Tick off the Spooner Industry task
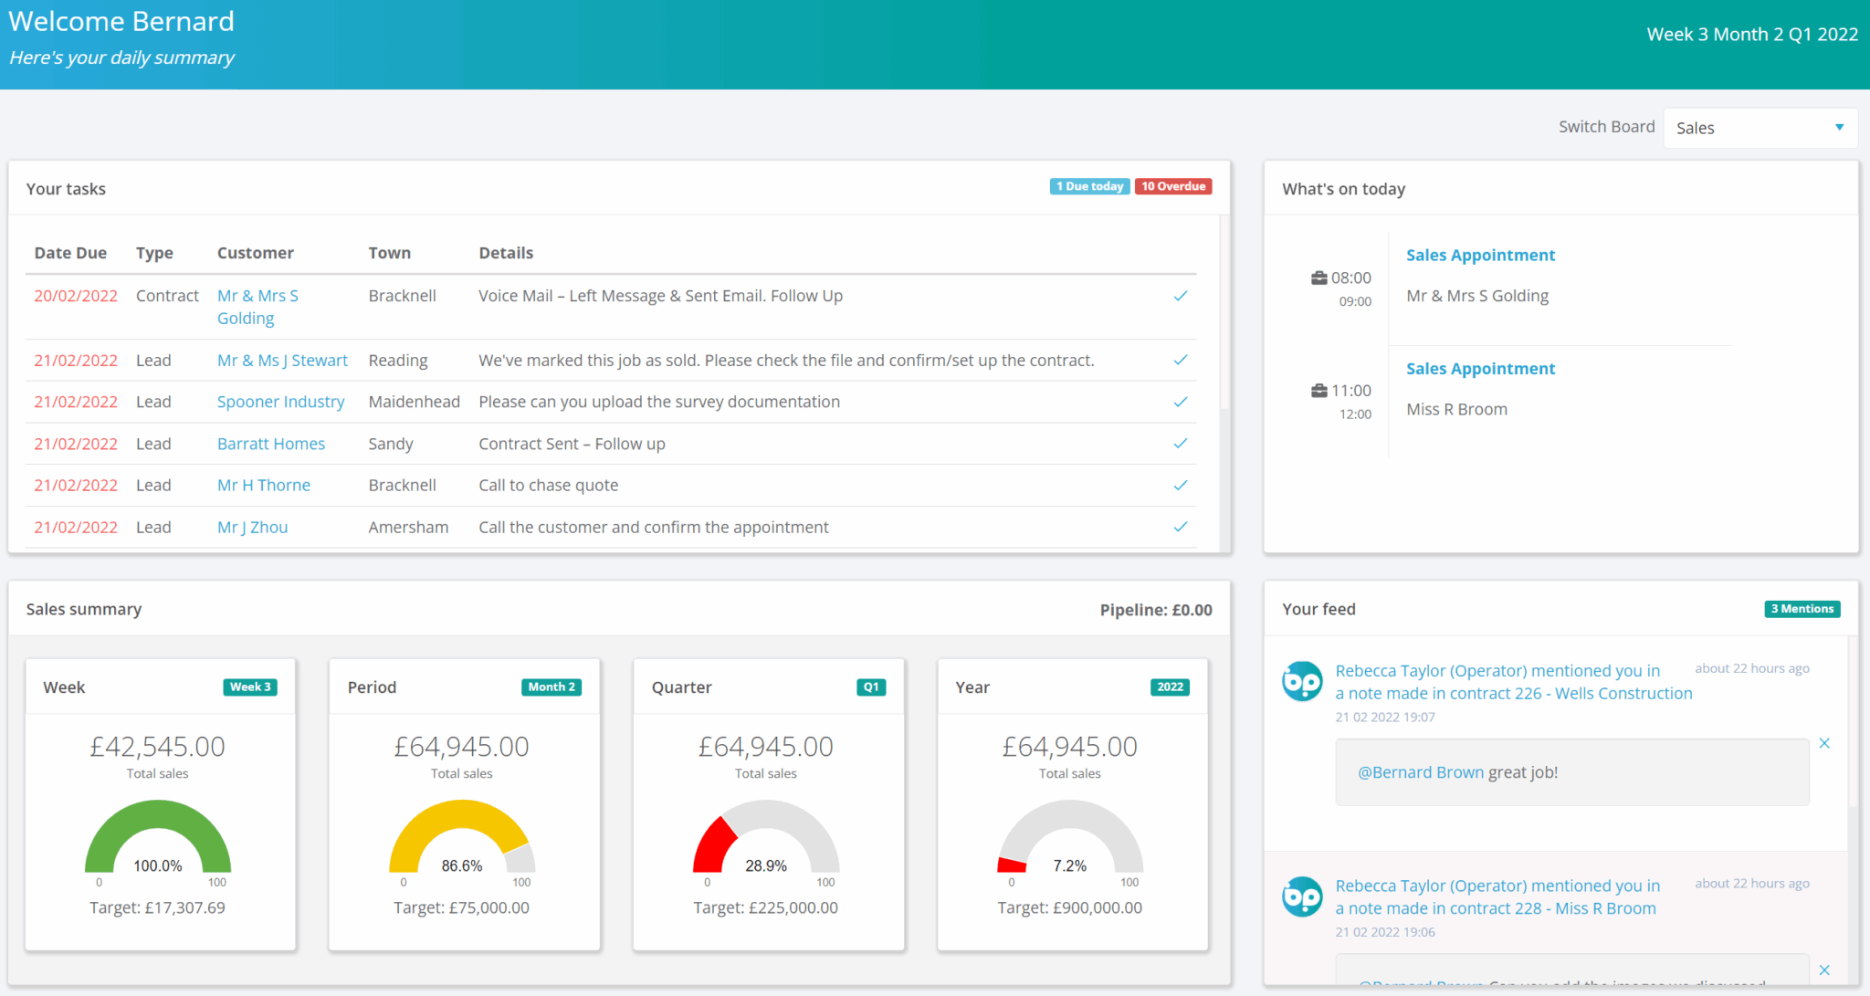Viewport: 1870px width, 996px height. pos(1180,402)
